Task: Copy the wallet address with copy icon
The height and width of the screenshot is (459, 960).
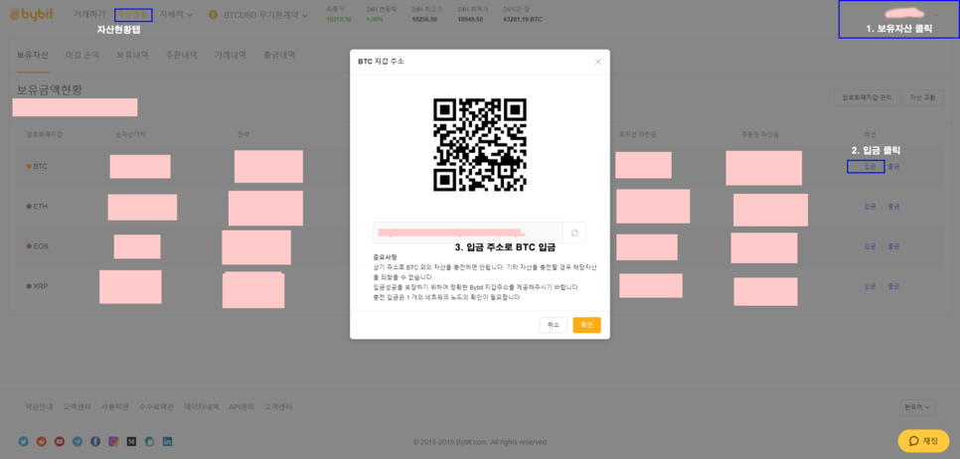Action: click(x=574, y=232)
